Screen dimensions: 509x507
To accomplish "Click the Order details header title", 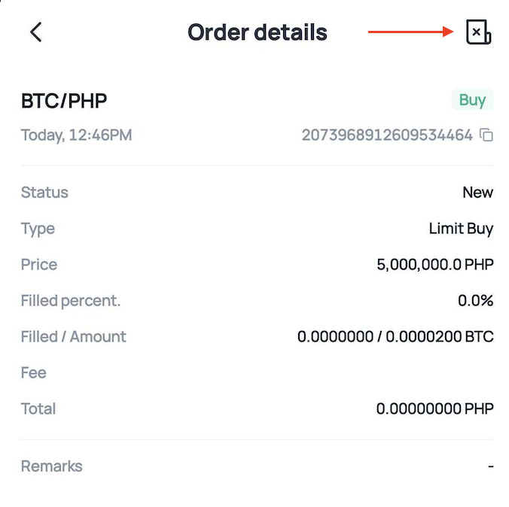I will point(257,32).
